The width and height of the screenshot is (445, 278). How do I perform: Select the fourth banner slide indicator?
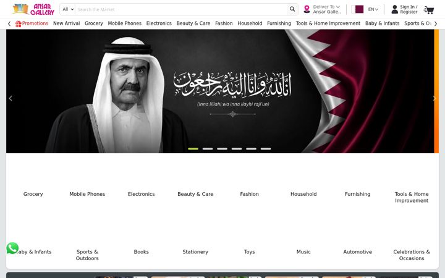pos(237,149)
